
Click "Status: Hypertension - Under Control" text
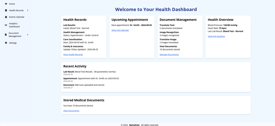81,35
